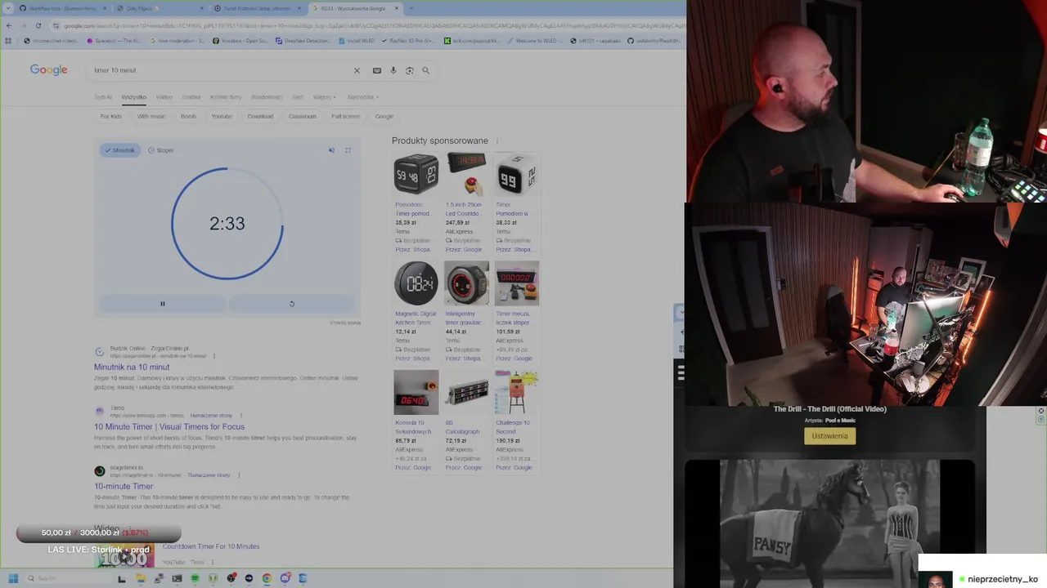This screenshot has height=588, width=1047.
Task: Click the 'Prześlij opinię' feedback link
Action: (x=345, y=323)
